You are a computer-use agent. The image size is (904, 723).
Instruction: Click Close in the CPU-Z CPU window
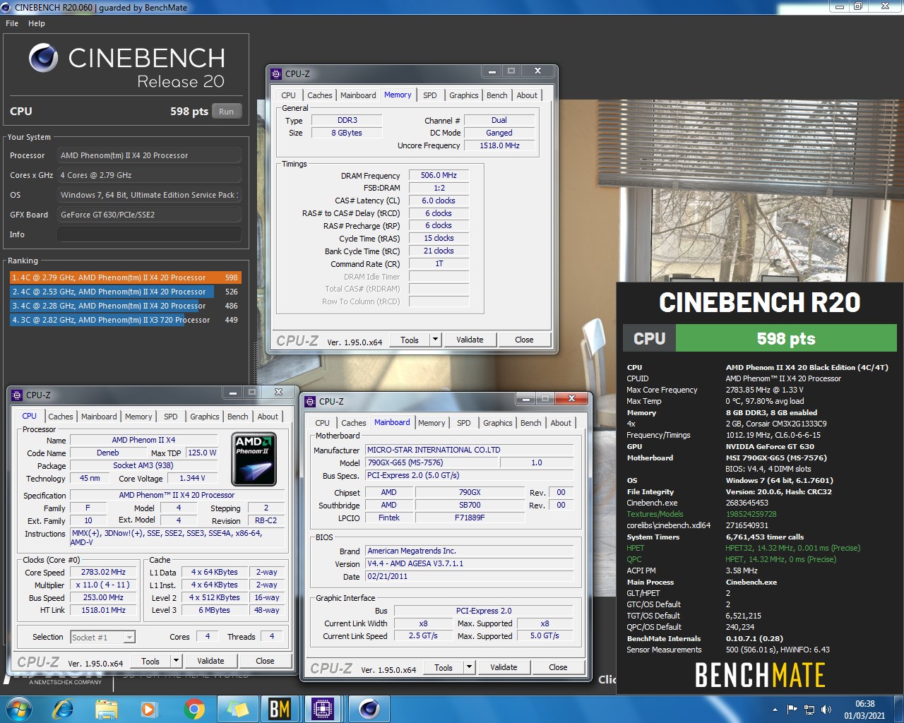click(x=265, y=661)
